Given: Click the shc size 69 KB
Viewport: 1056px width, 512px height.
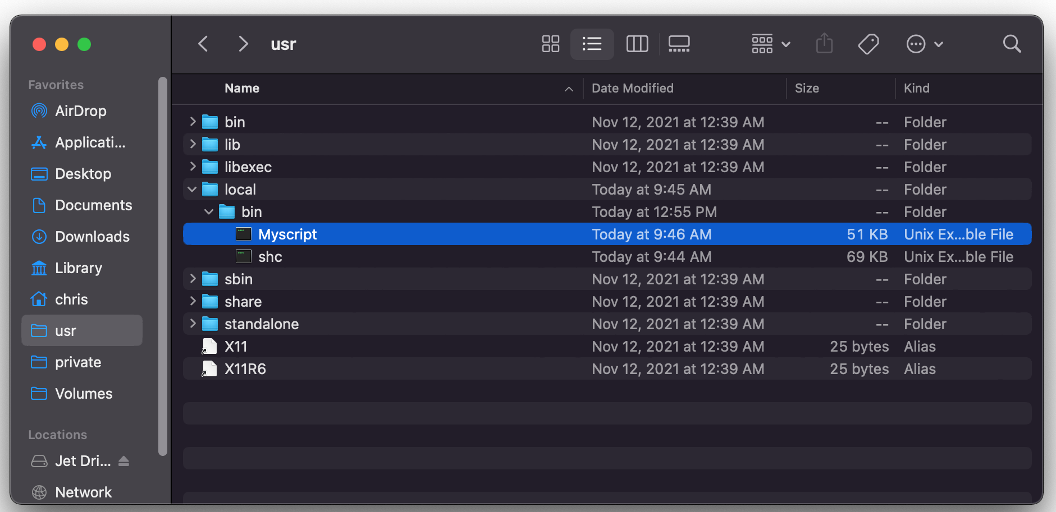Looking at the screenshot, I should pyautogui.click(x=867, y=257).
